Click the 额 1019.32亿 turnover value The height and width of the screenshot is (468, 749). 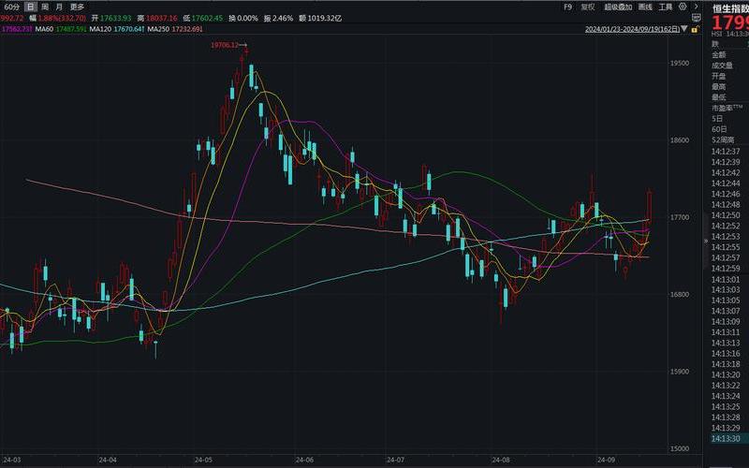[320, 18]
